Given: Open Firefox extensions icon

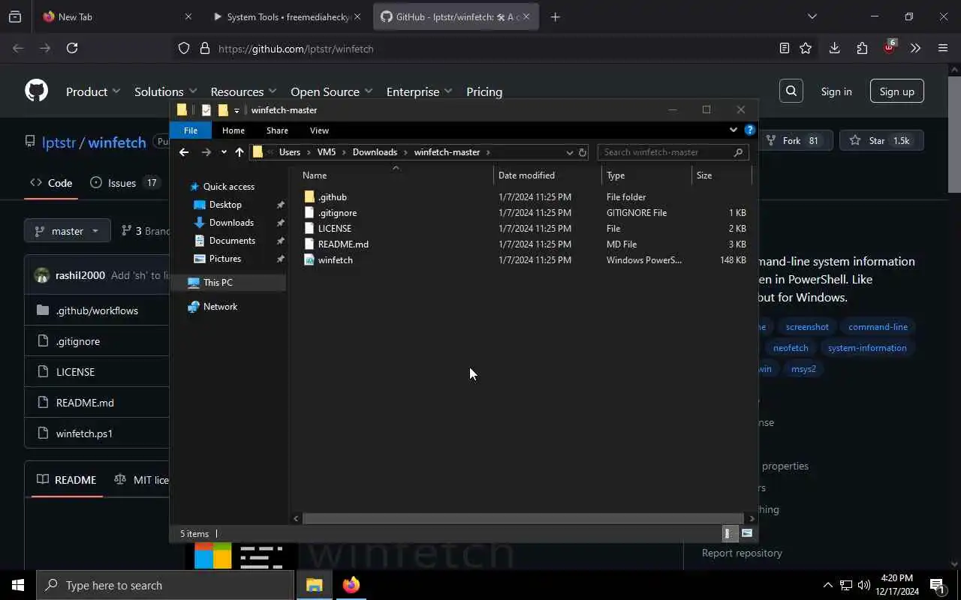Looking at the screenshot, I should coord(862,48).
